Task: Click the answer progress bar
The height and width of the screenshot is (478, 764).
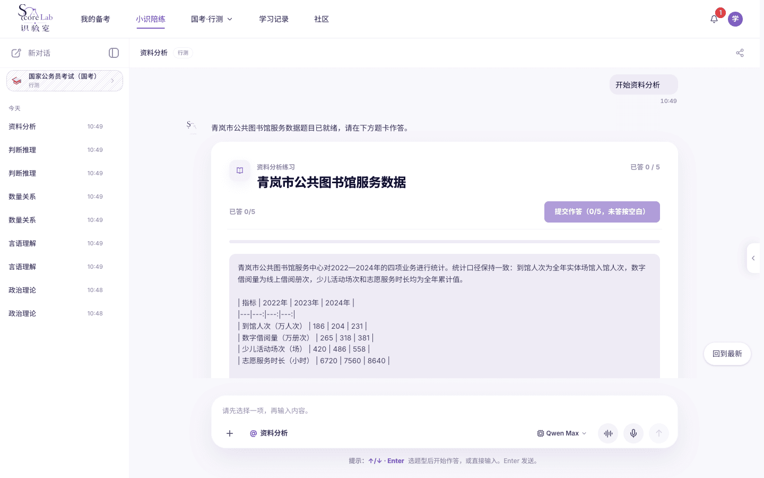Action: pos(445,242)
